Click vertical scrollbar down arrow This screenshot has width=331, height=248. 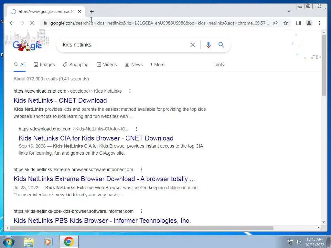click(324, 222)
